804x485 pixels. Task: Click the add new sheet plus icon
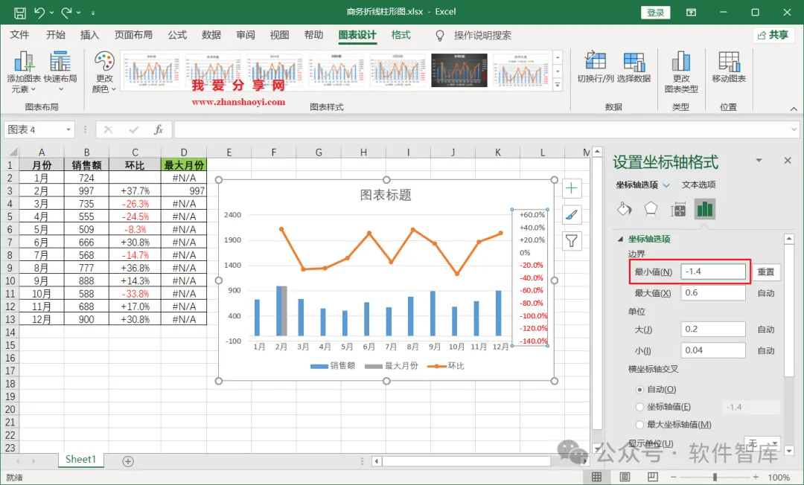128,461
